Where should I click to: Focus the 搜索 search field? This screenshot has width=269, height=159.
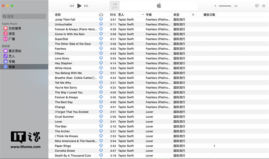coord(24,17)
